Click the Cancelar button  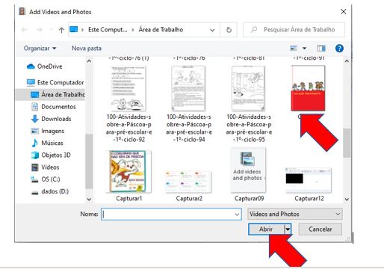pyautogui.click(x=320, y=229)
